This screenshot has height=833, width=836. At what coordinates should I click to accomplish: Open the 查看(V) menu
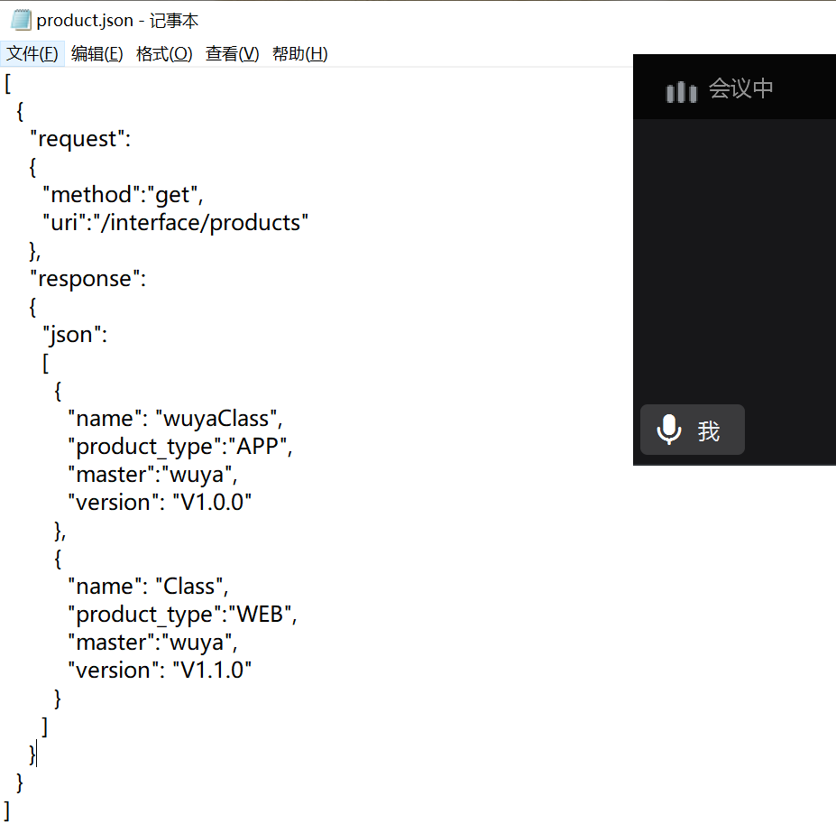pyautogui.click(x=232, y=54)
